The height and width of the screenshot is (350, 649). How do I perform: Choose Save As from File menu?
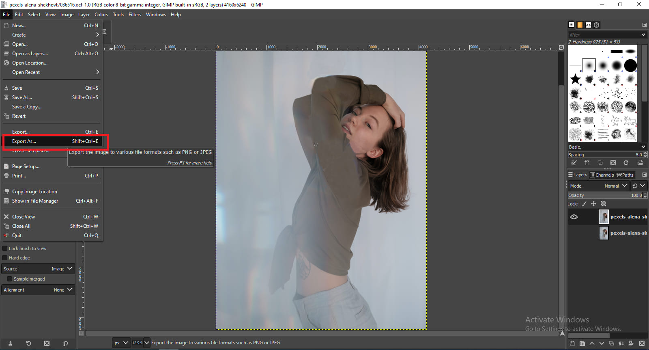click(52, 97)
